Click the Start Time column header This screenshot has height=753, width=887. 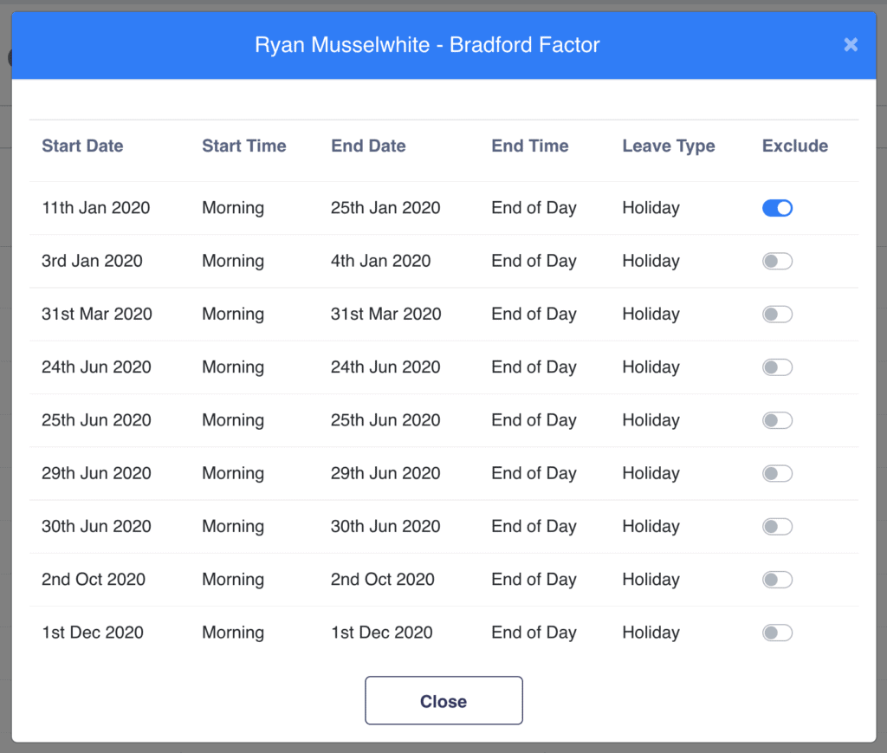point(243,146)
